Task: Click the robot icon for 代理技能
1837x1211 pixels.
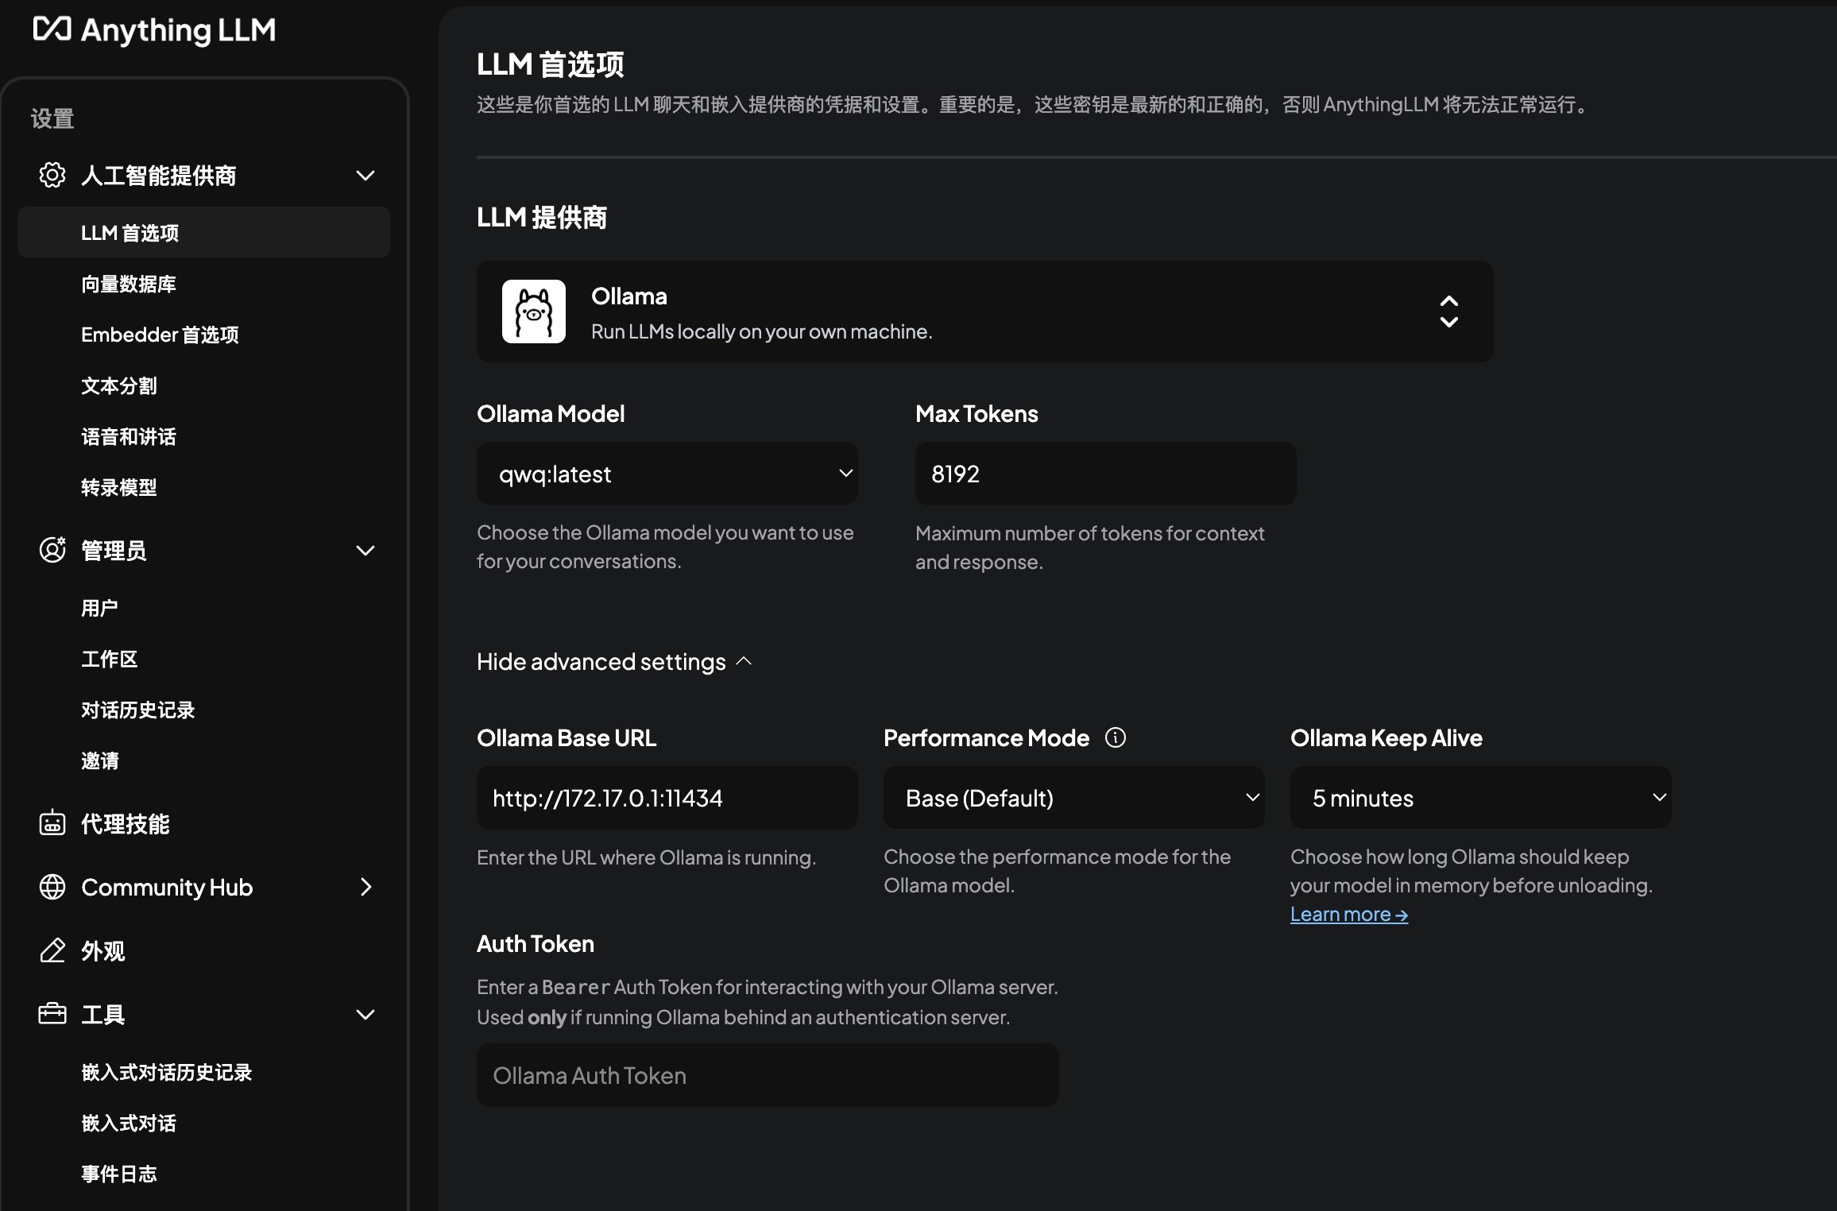Action: (52, 823)
